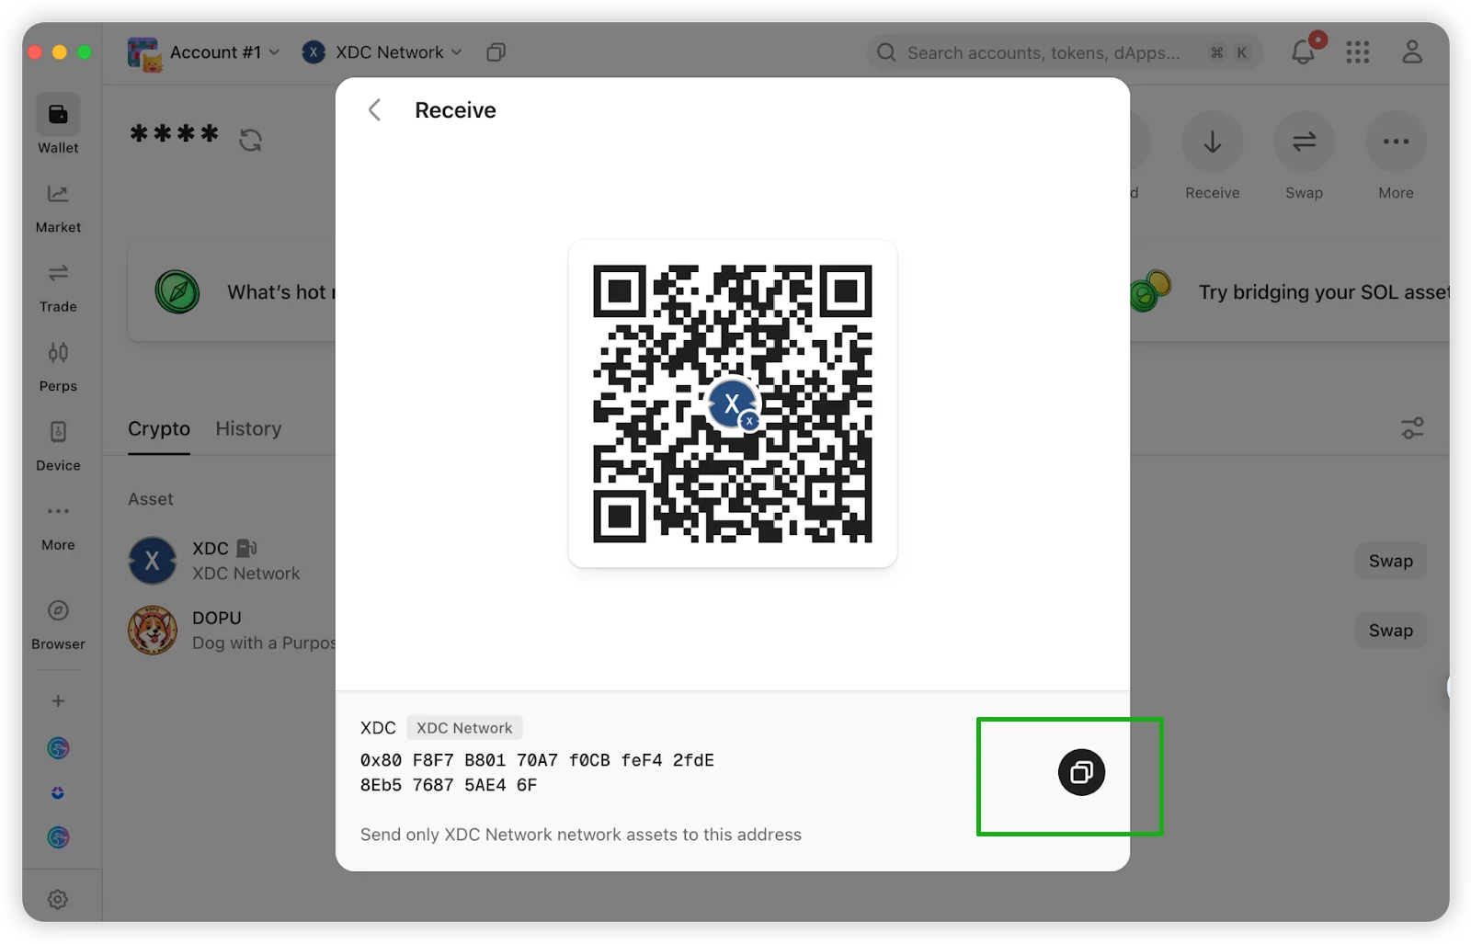1471x944 pixels.
Task: Open the Wallet sidebar section
Action: [58, 124]
